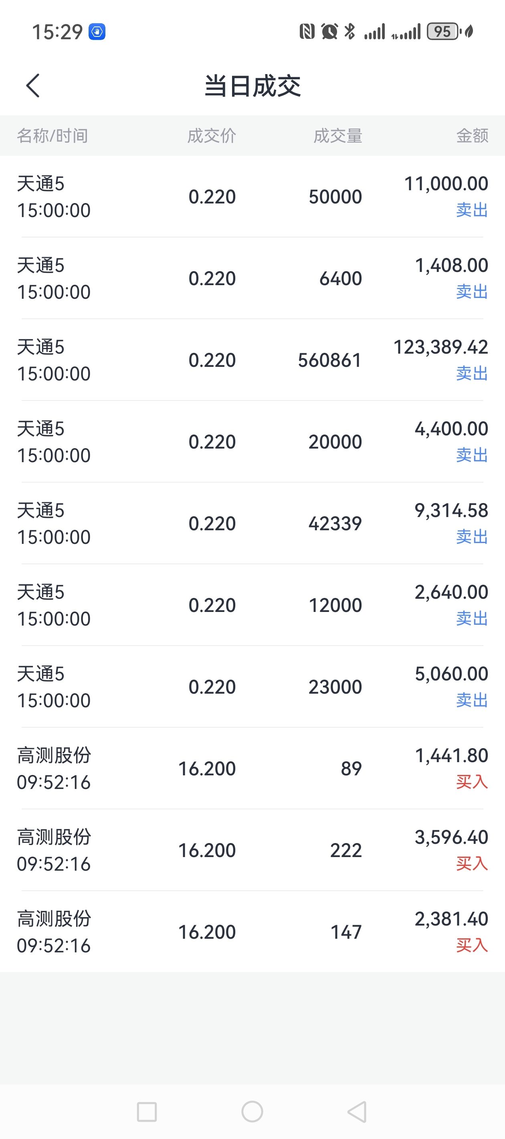This screenshot has width=505, height=1139.
Task: Tap the 金额 column header
Action: click(x=472, y=136)
